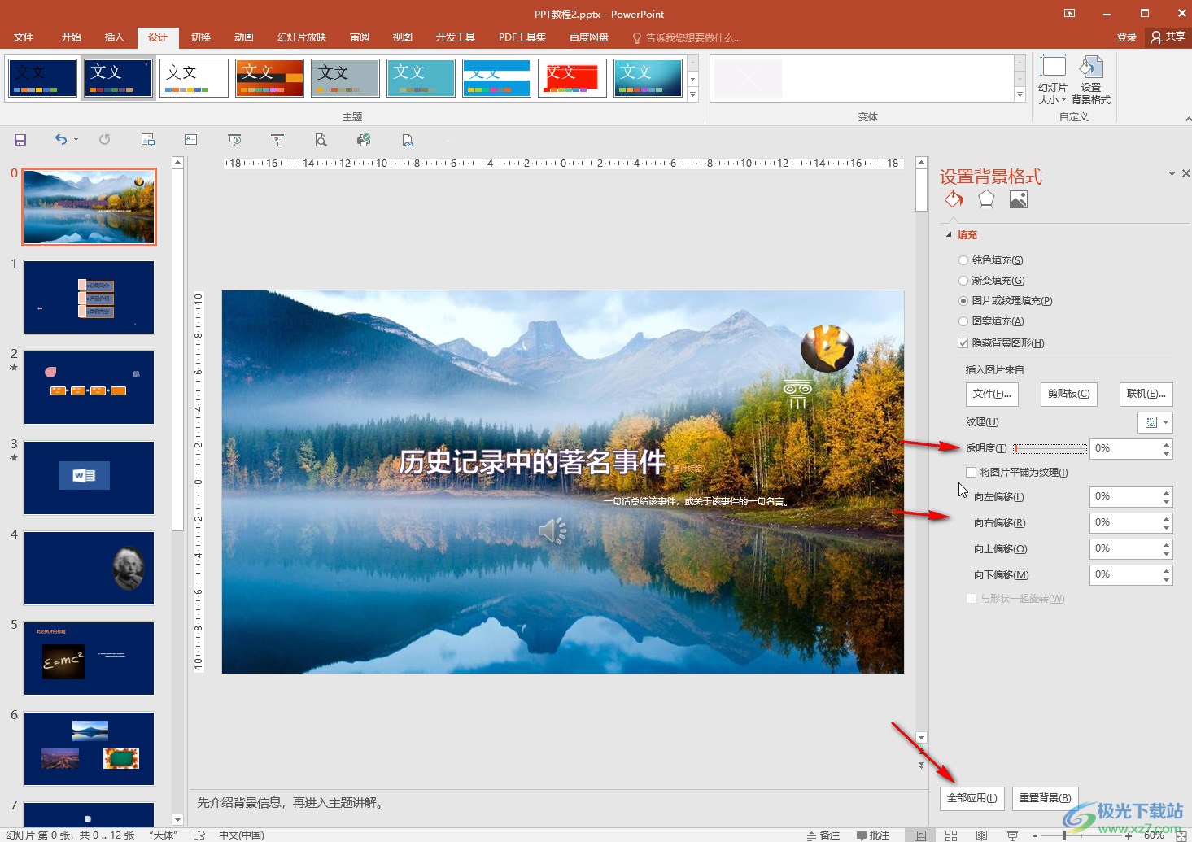The image size is (1192, 842).
Task: Click the Save icon in quick access toolbar
Action: point(20,140)
